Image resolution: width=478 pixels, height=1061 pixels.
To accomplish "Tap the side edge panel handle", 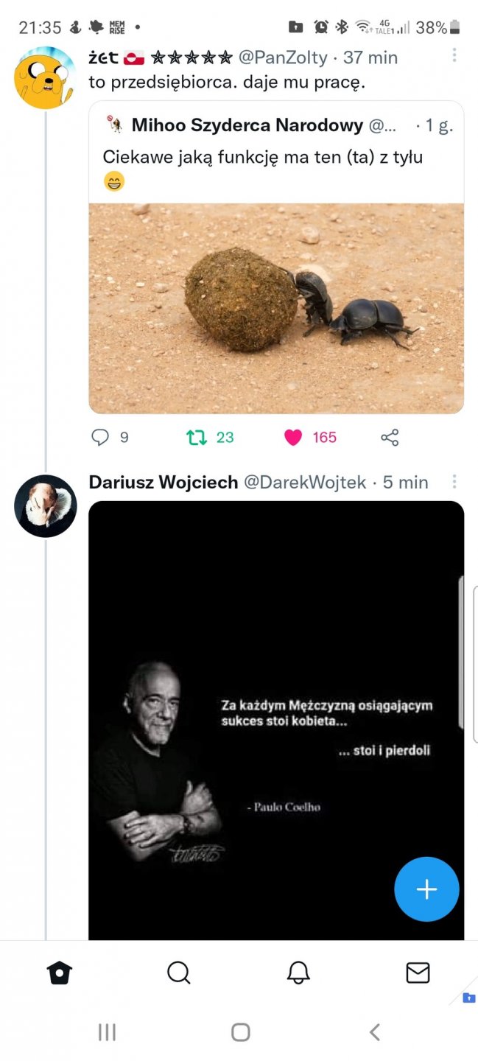I will point(461,652).
